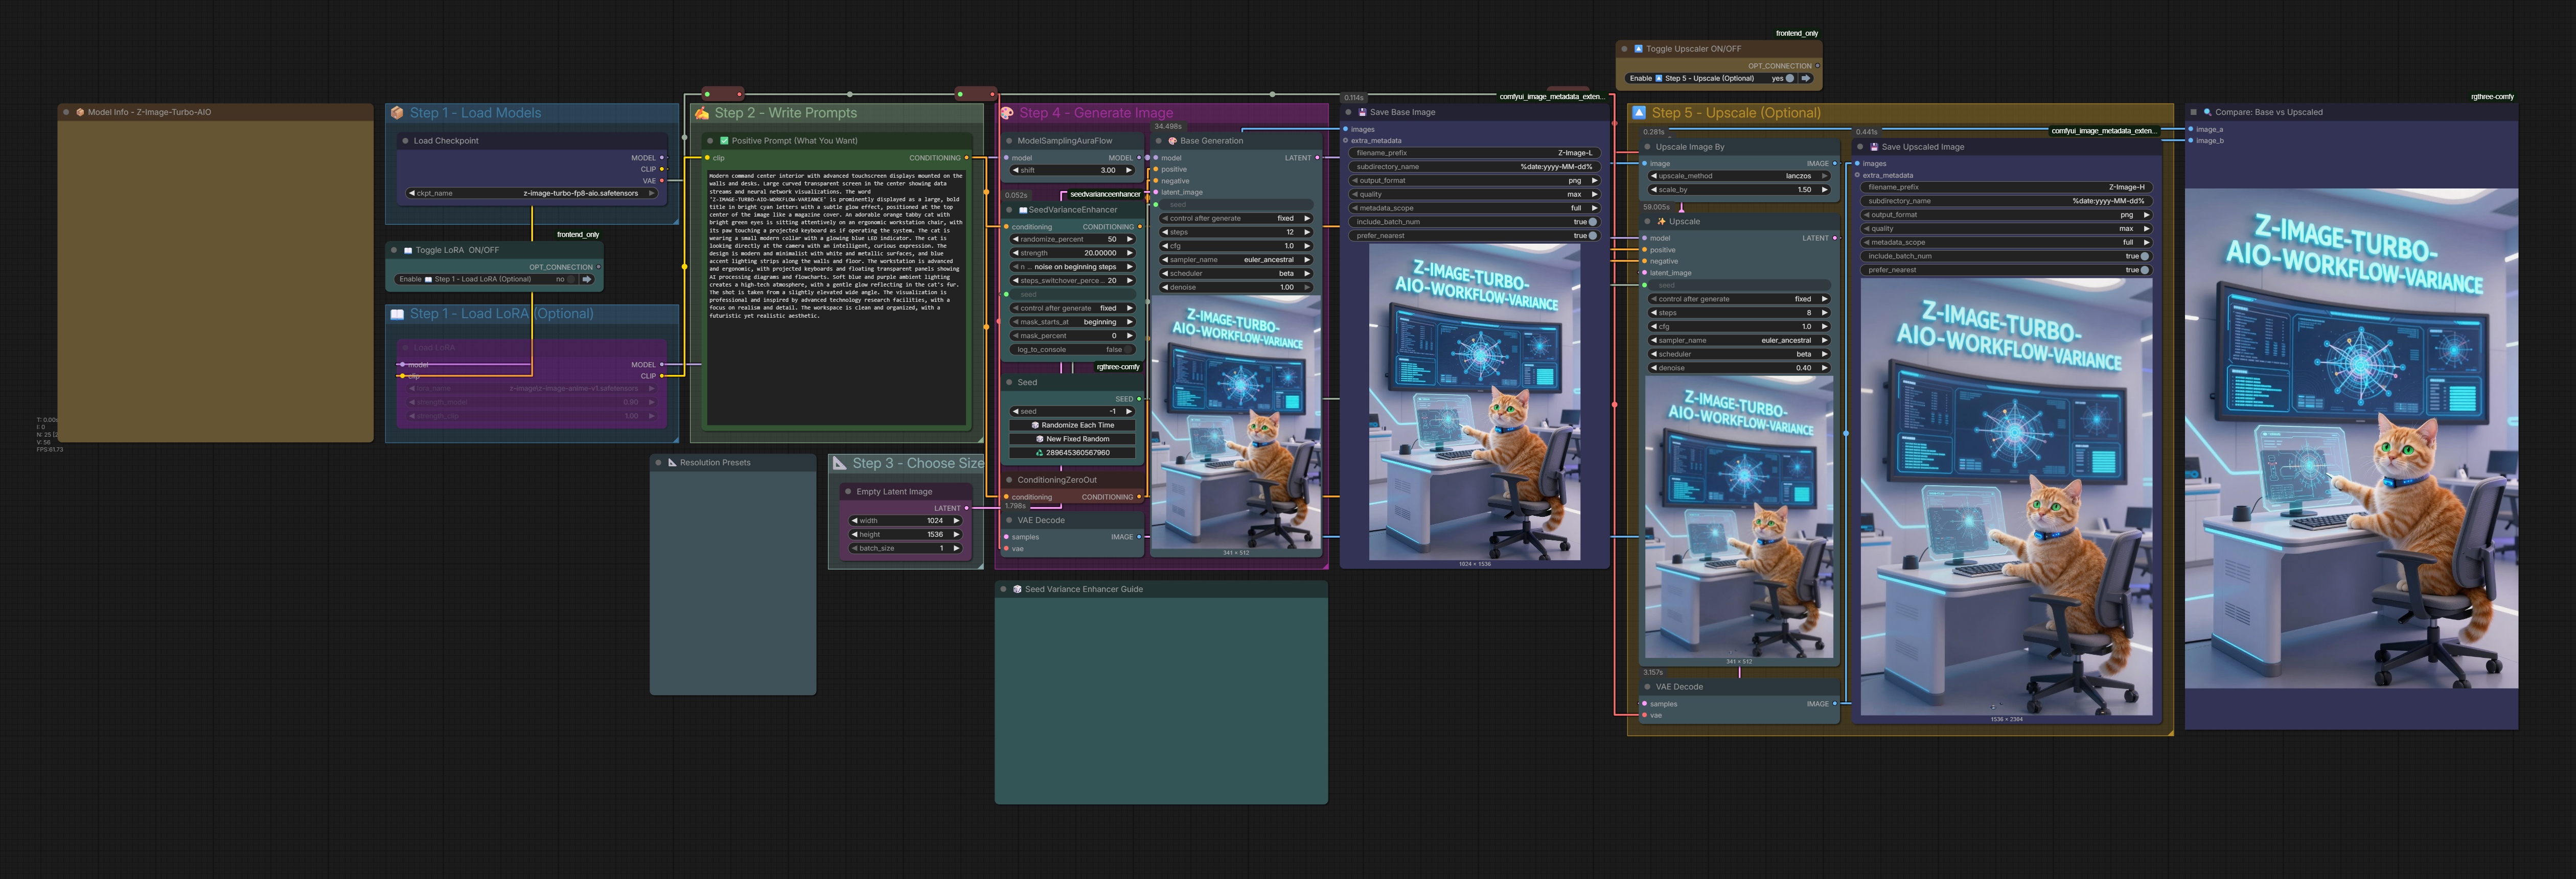Open the ckpt_name checkpoint dropdown
Viewport: 2576px width, 879px height.
tap(533, 193)
